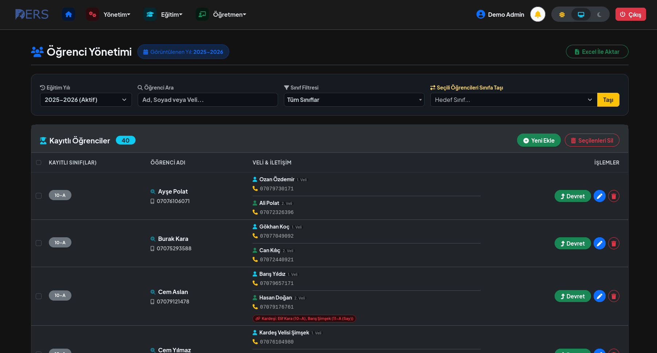This screenshot has width=657, height=353.
Task: Click guardian name Gökhan Koç
Action: coord(274,227)
